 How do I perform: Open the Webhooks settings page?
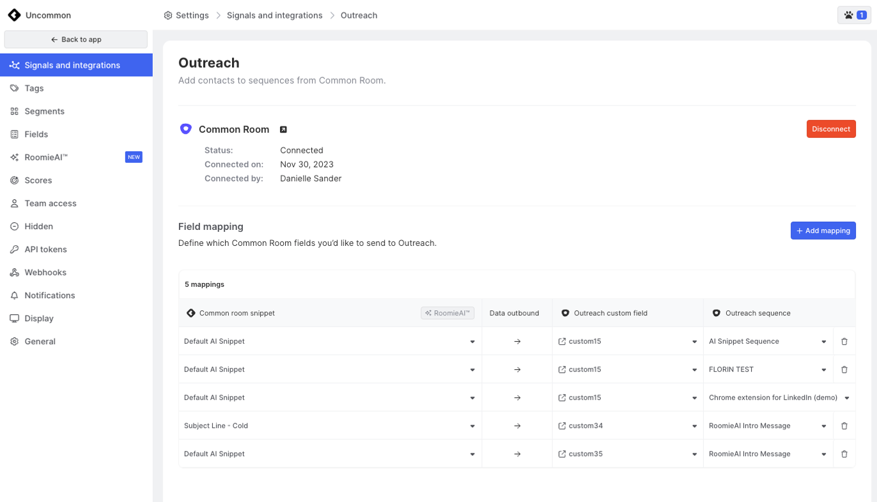pos(76,272)
